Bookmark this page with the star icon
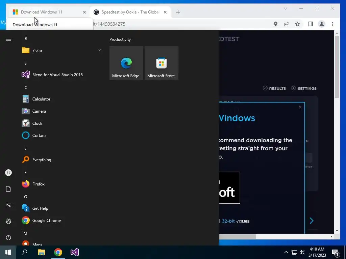Image resolution: width=346 pixels, height=259 pixels. point(297,24)
